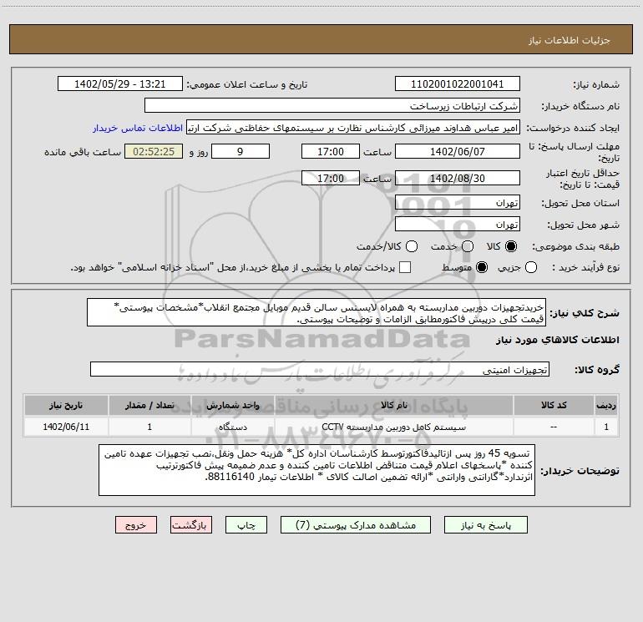Toggle the اسناد خزانه اسلامی payment checkbox
The width and height of the screenshot is (643, 622).
click(405, 267)
